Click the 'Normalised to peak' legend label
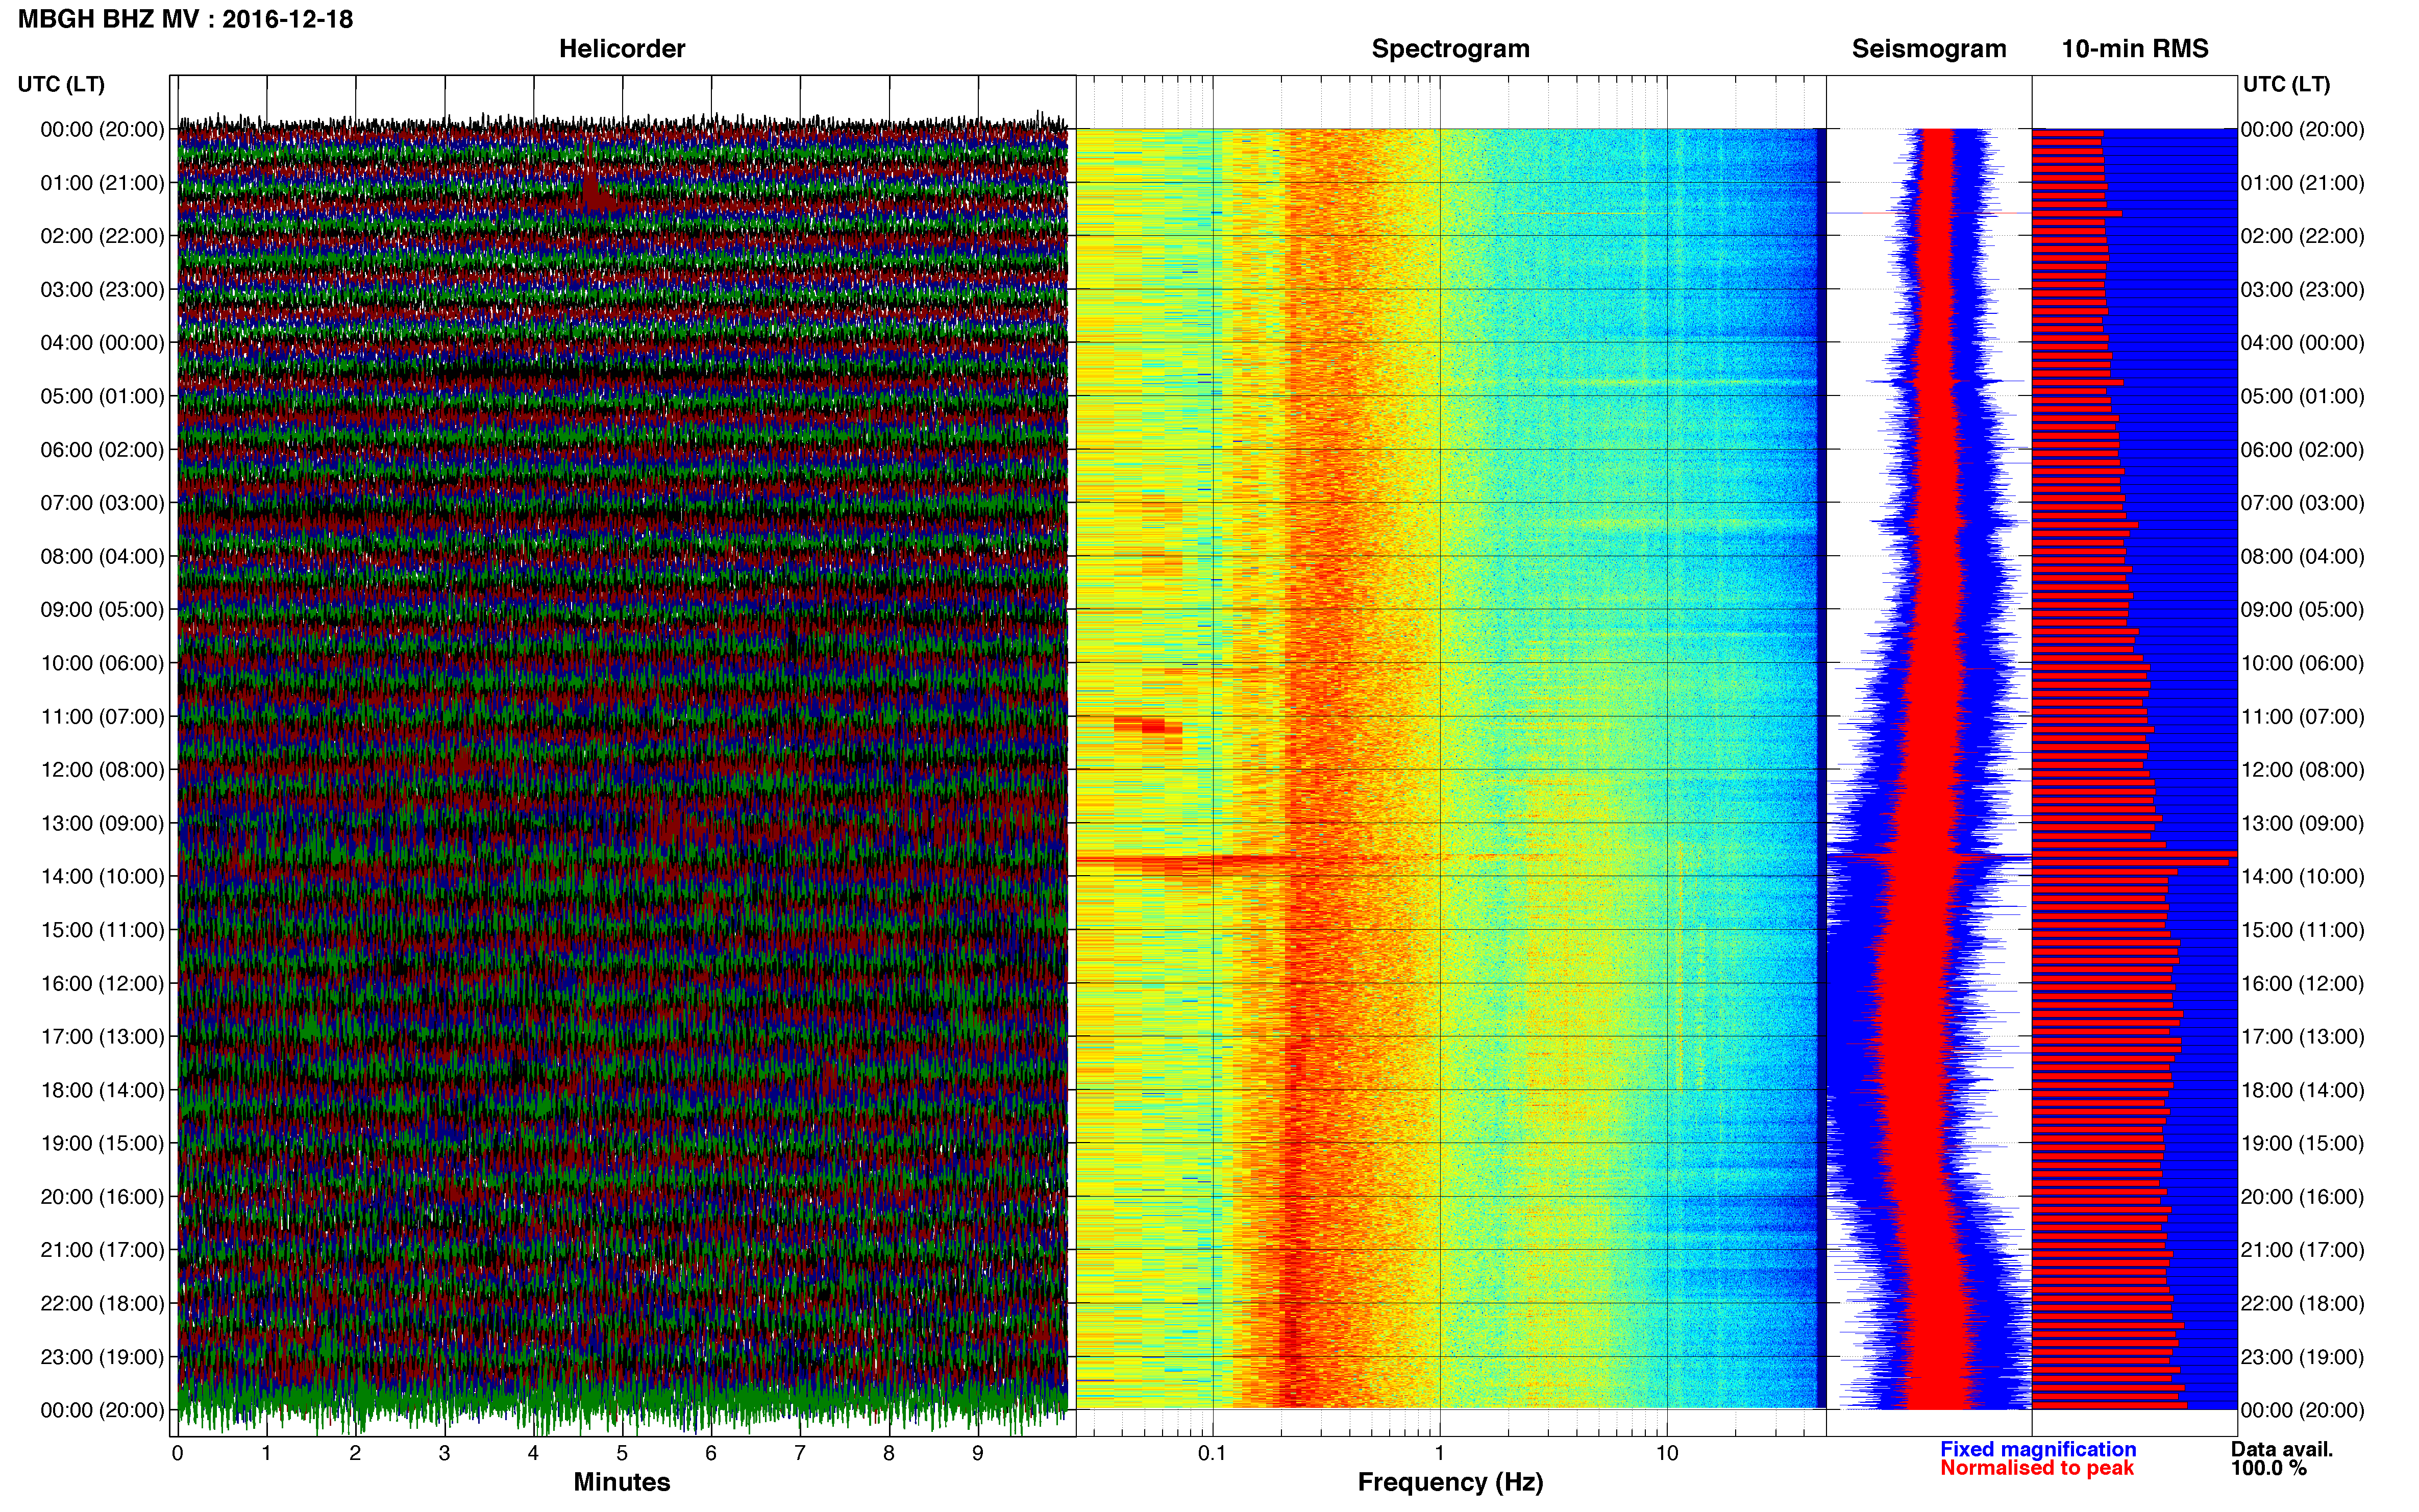This screenshot has height=1512, width=2419. pos(2037,1468)
